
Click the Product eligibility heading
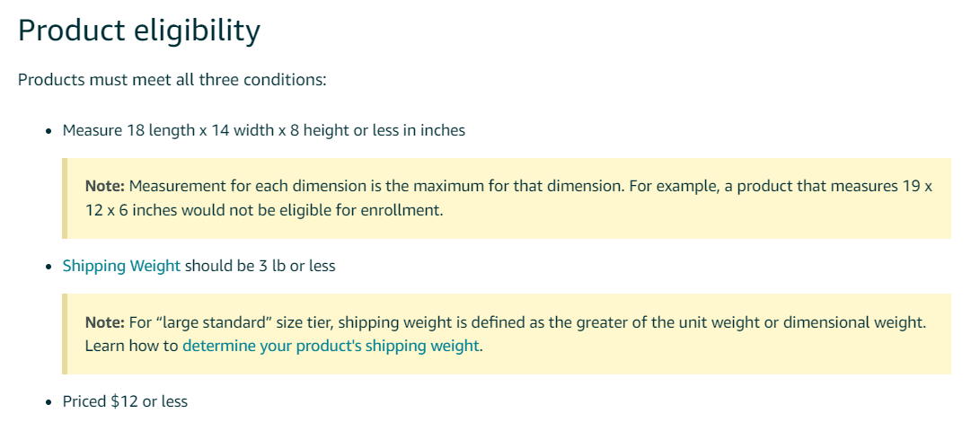(x=138, y=30)
